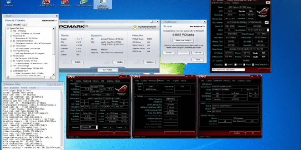Click Save as... in PCMark Score dialog
The height and width of the screenshot is (150, 301).
coord(197,52)
